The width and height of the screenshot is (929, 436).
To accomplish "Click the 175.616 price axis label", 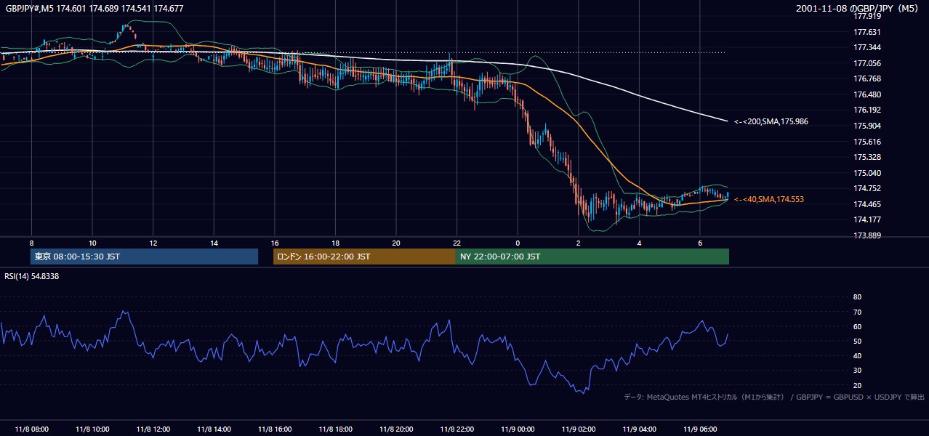I will click(867, 142).
